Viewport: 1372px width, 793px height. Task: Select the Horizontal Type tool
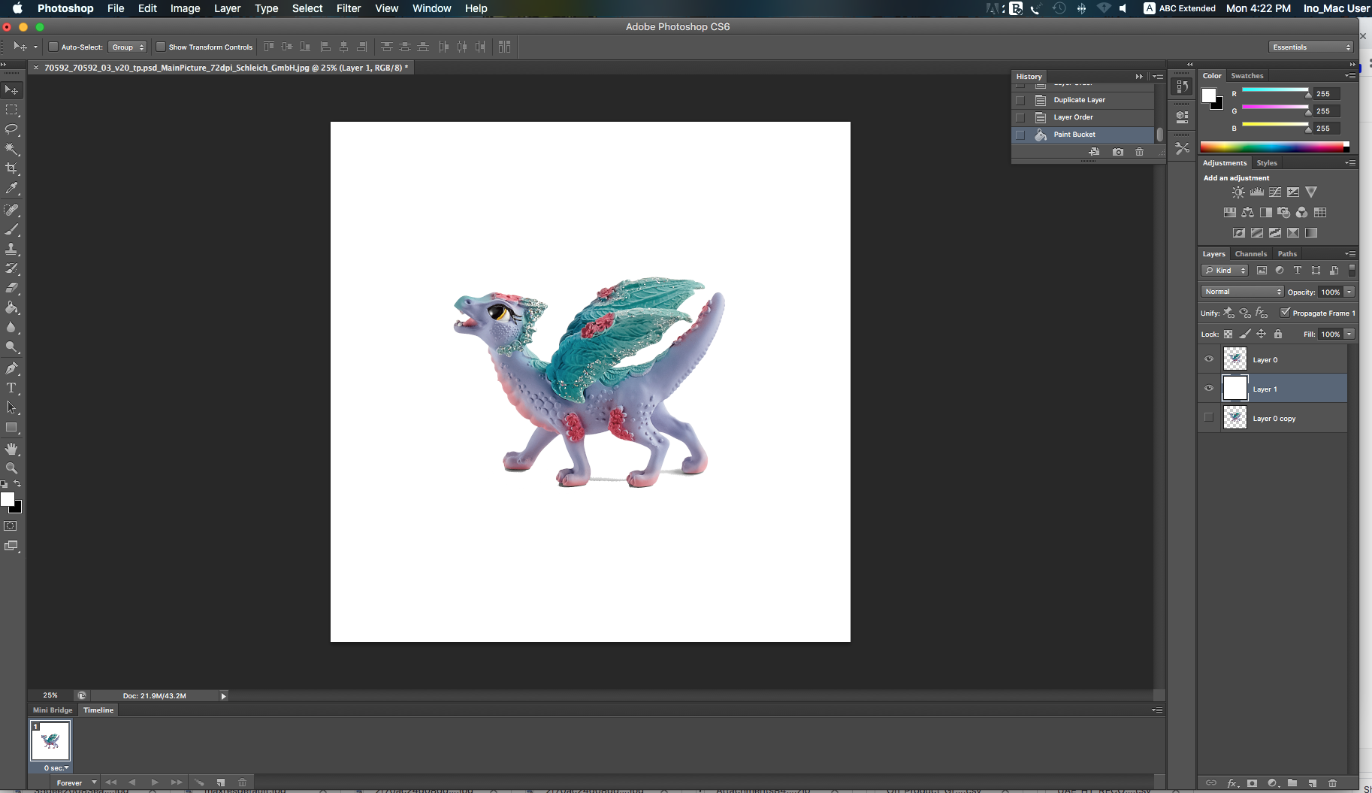(11, 388)
